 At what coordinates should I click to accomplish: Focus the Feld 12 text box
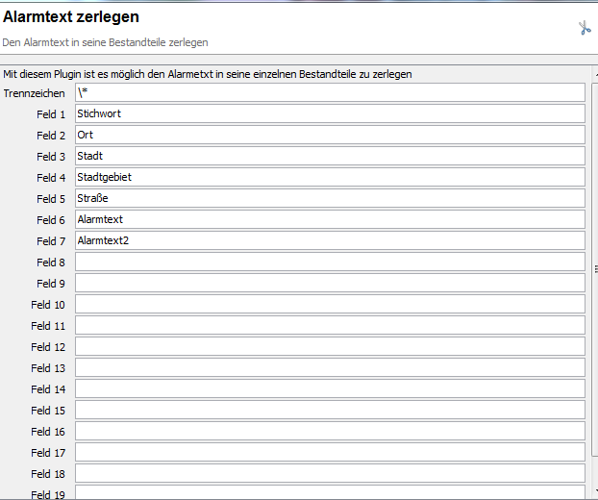(329, 347)
